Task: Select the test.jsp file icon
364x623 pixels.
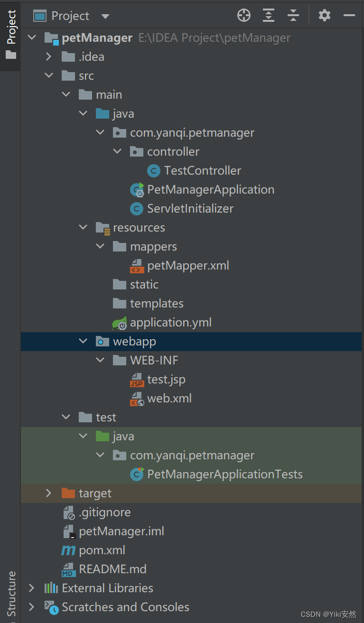Action: click(137, 380)
